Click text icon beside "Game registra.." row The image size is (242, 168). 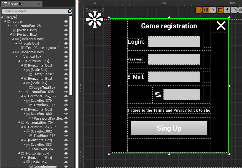(23, 48)
